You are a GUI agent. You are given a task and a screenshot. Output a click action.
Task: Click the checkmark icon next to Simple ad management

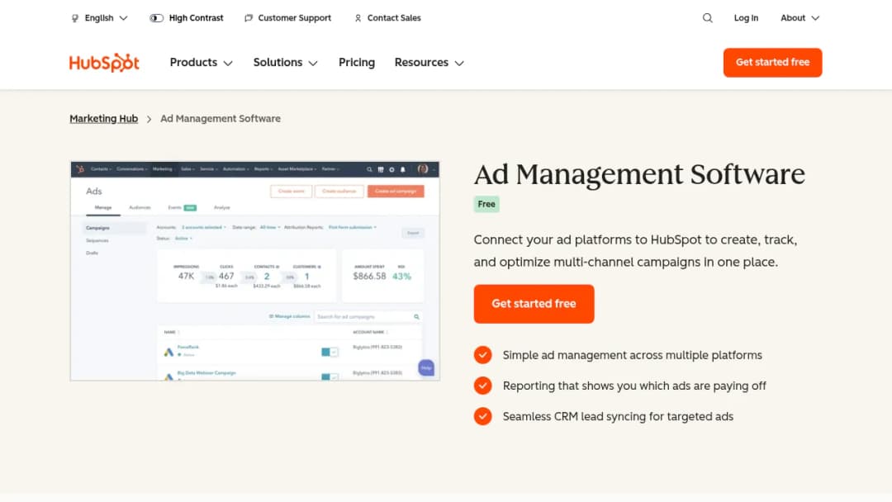click(x=483, y=355)
